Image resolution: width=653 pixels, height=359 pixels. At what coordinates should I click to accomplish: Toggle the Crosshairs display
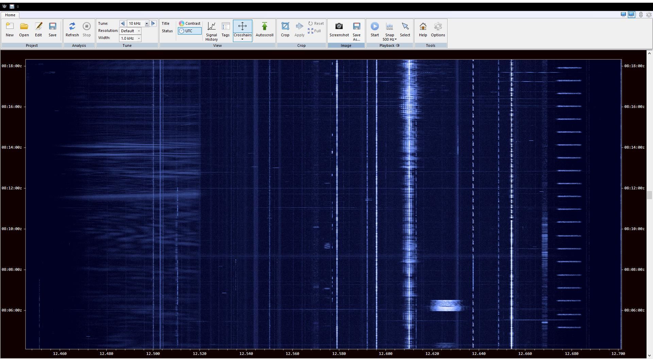(242, 27)
